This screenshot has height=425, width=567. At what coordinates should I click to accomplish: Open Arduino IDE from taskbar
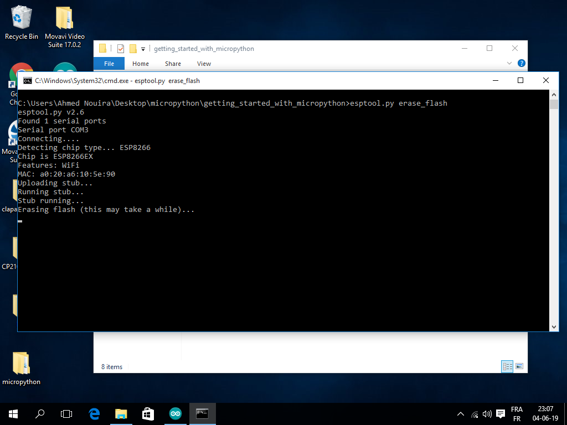(176, 414)
